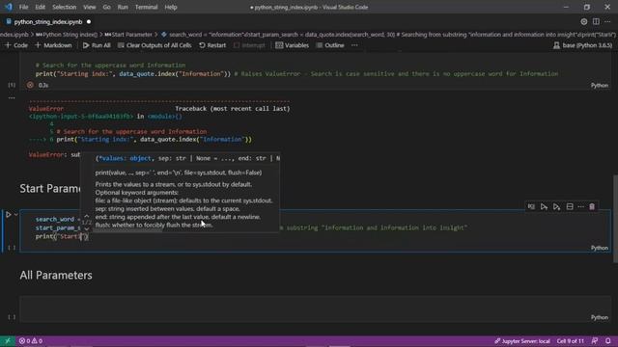Change language of the empty cell Python

pos(600,317)
